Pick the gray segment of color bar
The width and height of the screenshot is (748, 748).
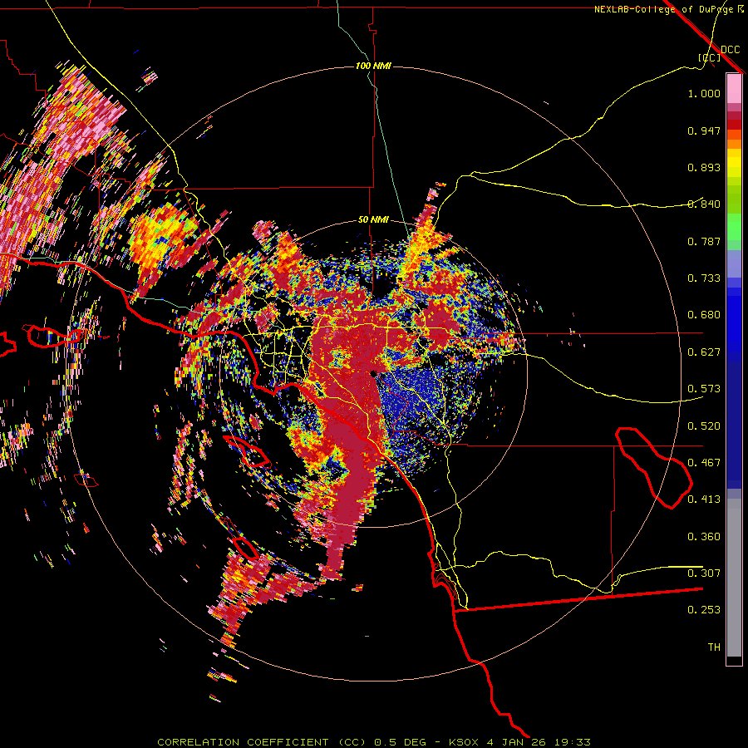click(x=734, y=578)
